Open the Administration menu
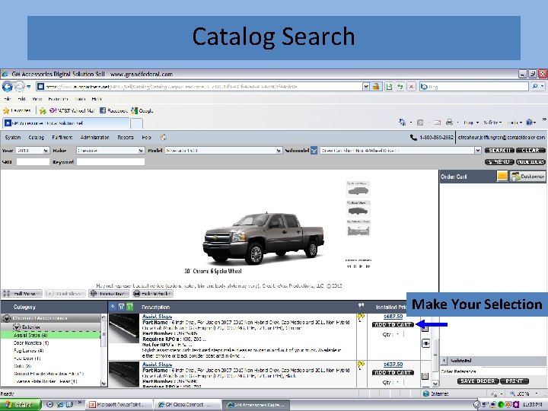 pos(94,137)
